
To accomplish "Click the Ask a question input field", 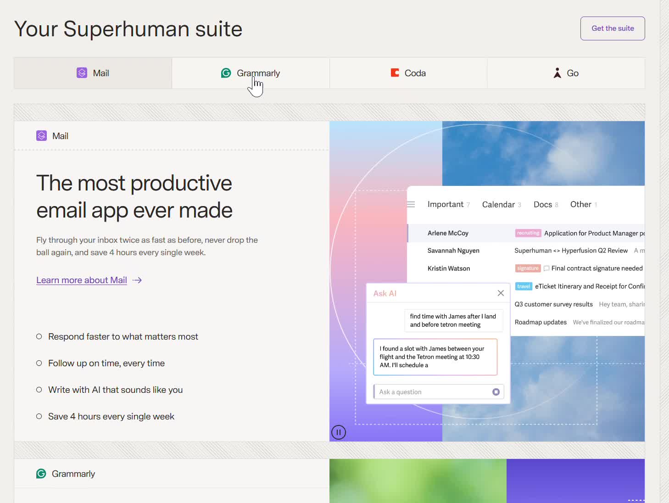I will (x=438, y=392).
